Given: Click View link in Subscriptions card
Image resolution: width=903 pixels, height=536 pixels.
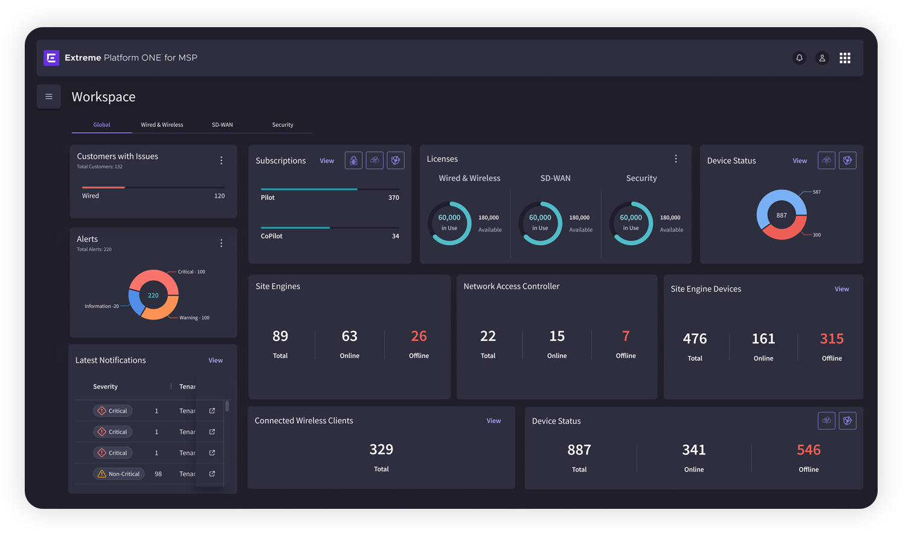Looking at the screenshot, I should (x=327, y=161).
